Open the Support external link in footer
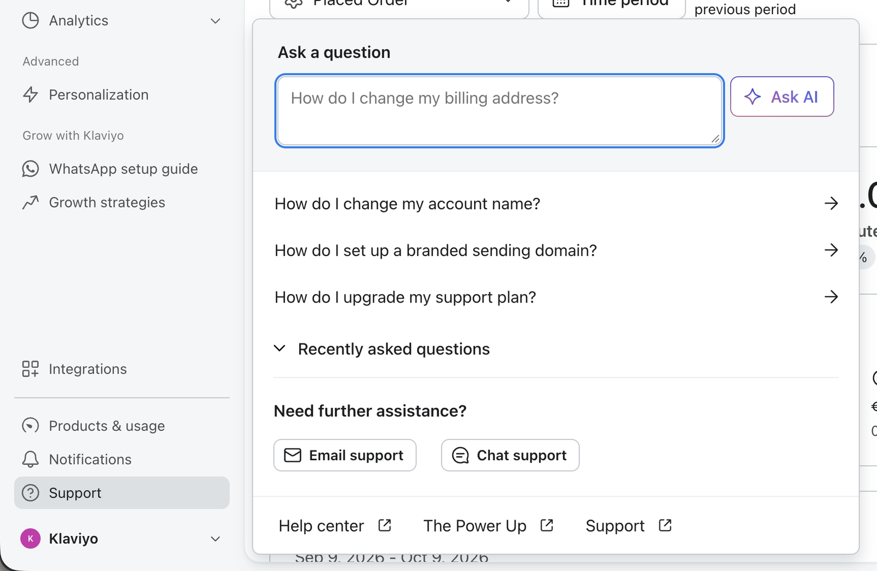 [x=629, y=526]
